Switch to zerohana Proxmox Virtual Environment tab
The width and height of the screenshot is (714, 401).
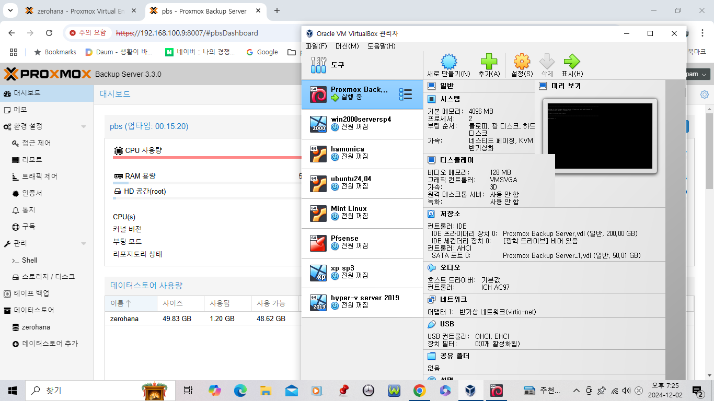(x=81, y=10)
